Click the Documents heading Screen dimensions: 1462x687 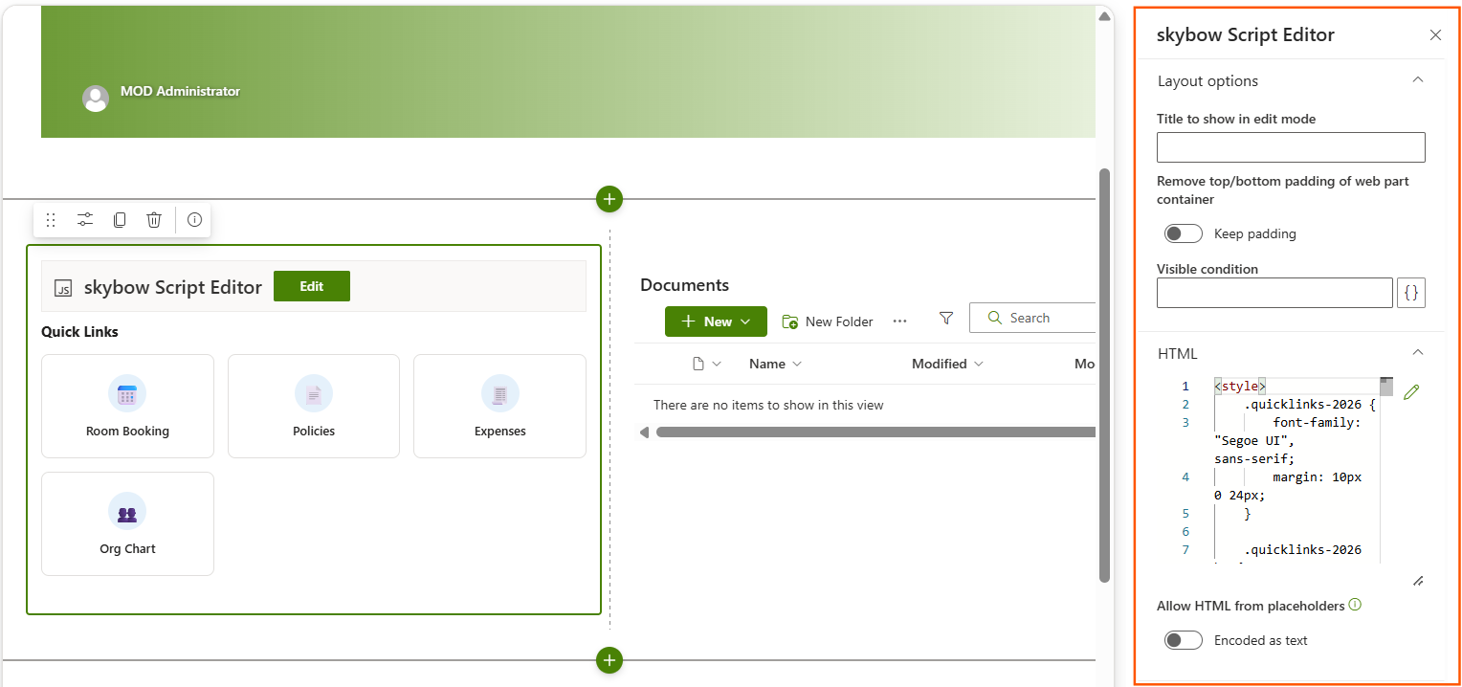(684, 285)
